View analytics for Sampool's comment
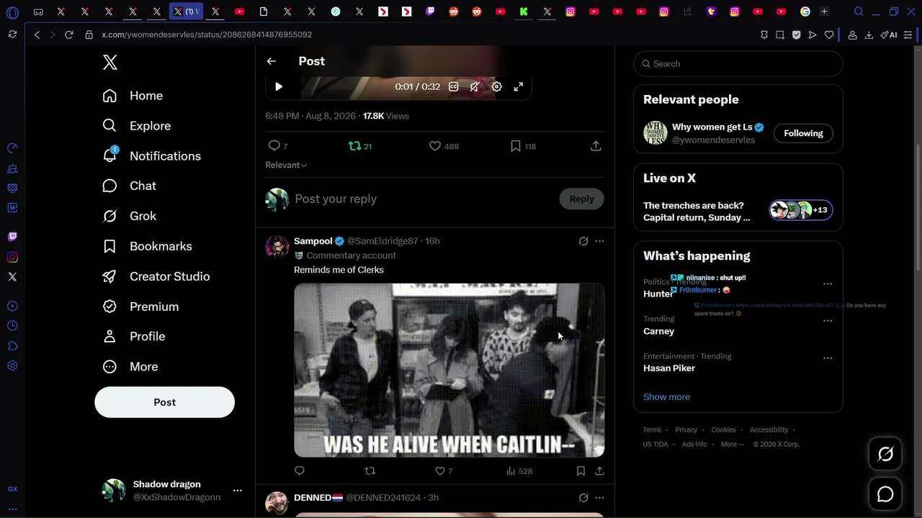This screenshot has width=922, height=518. tap(519, 471)
